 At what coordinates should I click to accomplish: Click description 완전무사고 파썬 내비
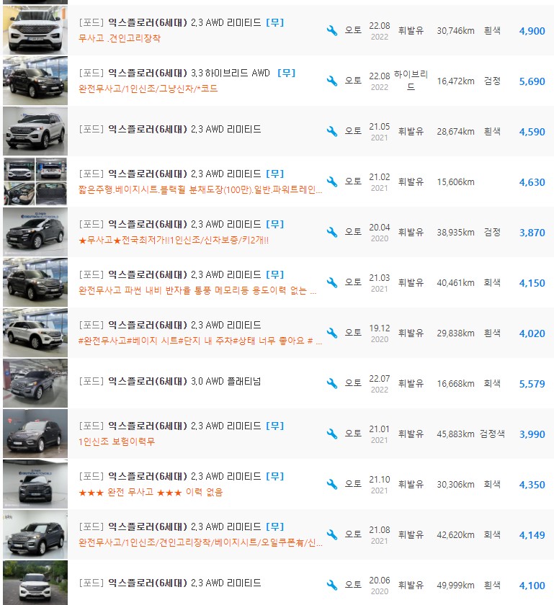pos(197,290)
